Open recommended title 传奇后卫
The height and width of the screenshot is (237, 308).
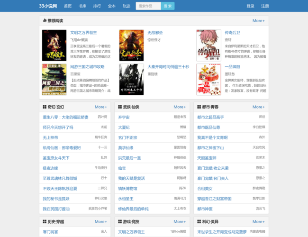coord(232,33)
